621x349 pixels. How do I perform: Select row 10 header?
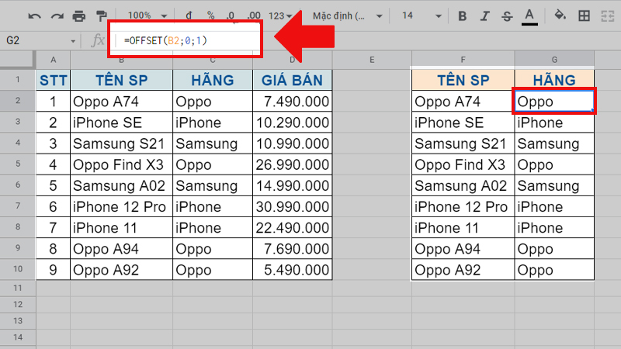[x=18, y=269]
